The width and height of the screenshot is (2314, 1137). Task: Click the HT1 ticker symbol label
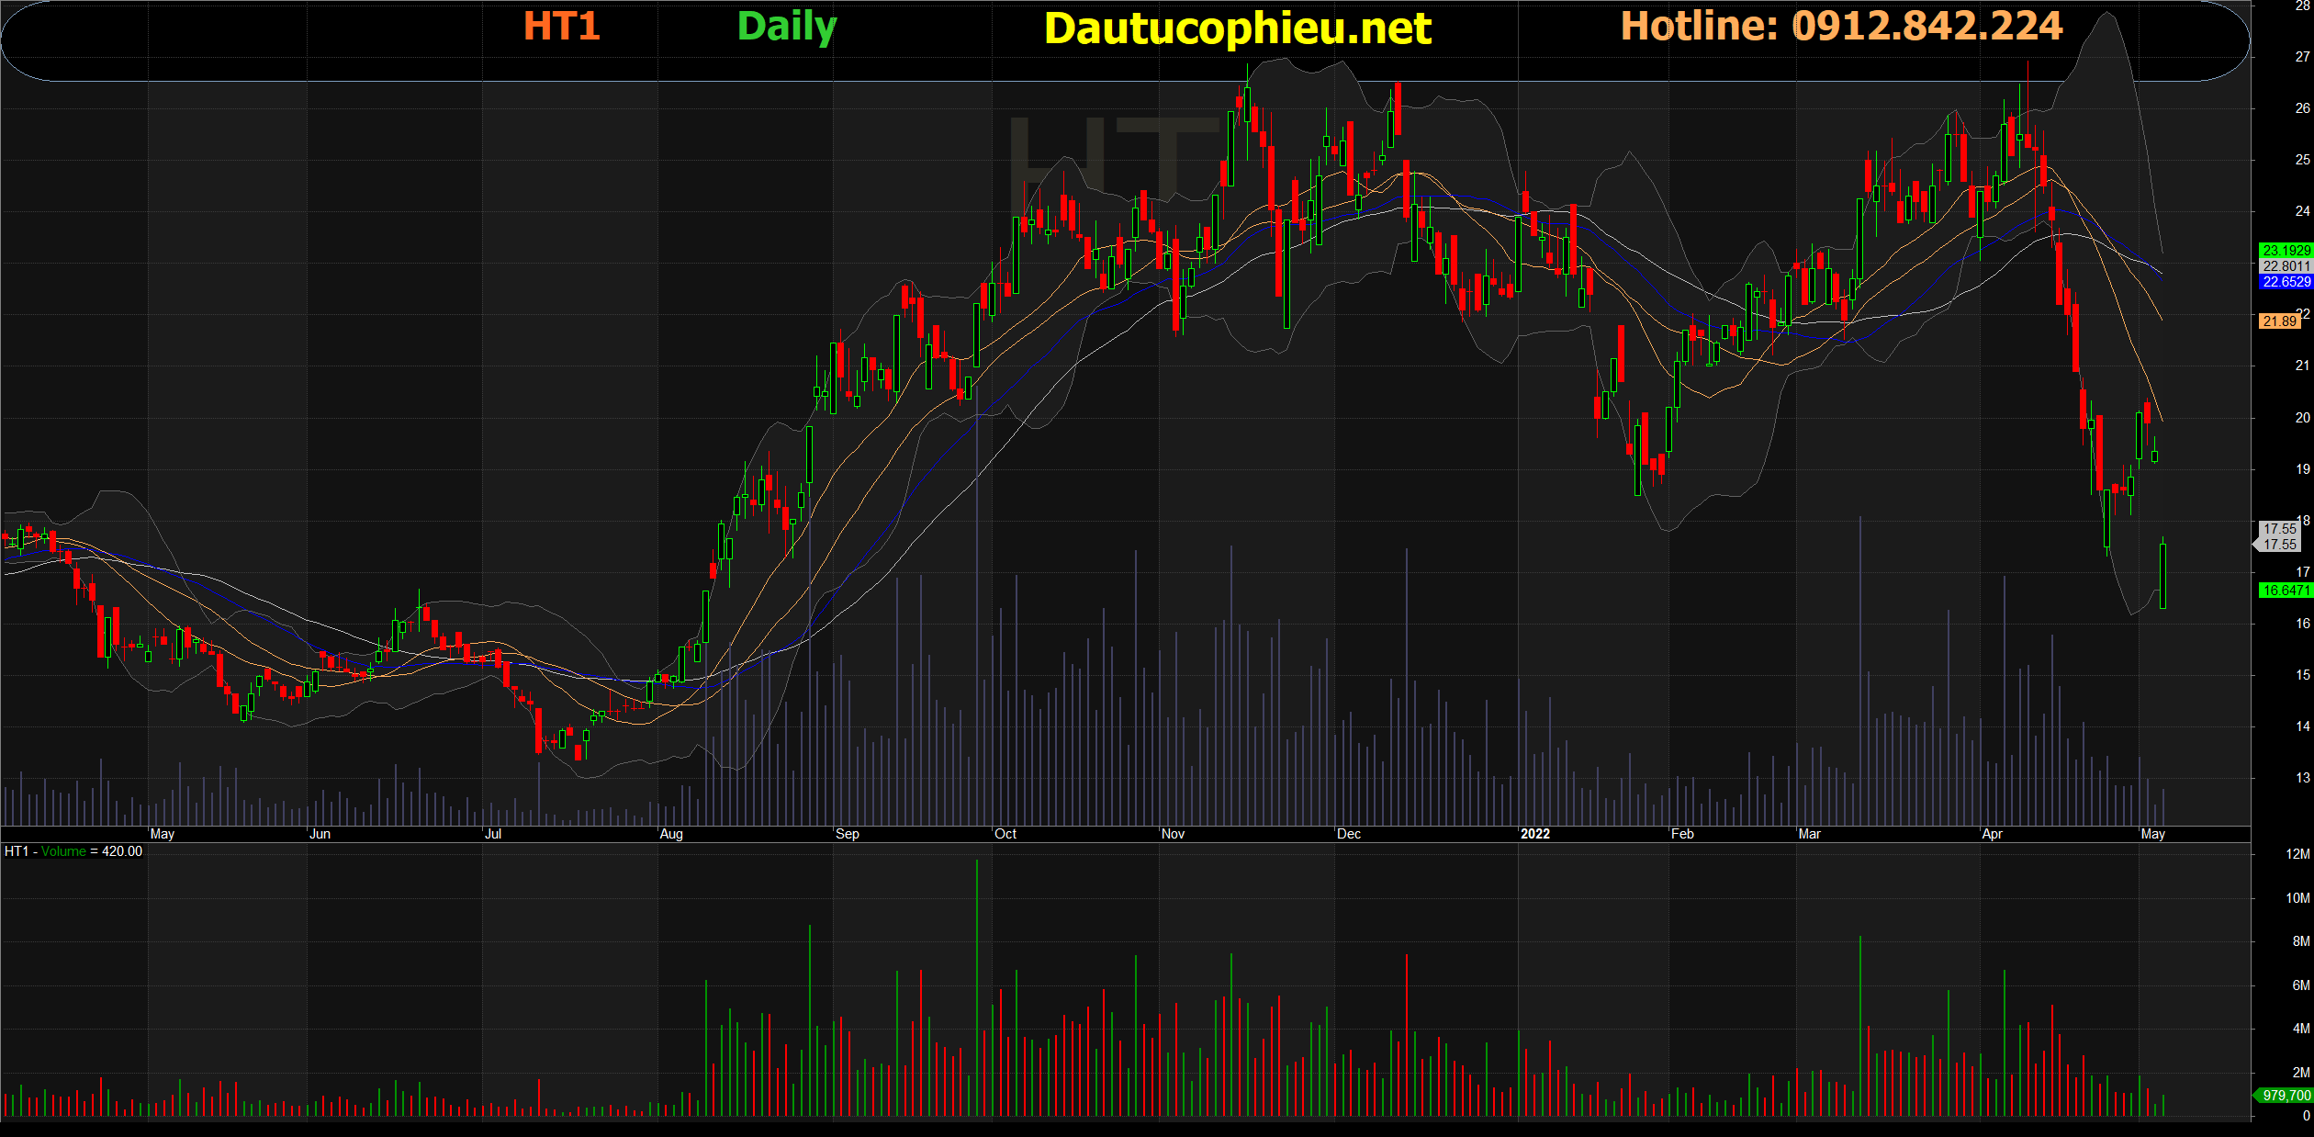pos(561,26)
